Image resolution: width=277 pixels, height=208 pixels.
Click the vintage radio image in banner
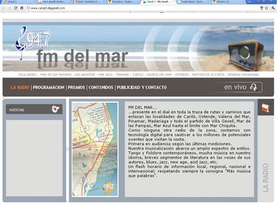(x=246, y=55)
